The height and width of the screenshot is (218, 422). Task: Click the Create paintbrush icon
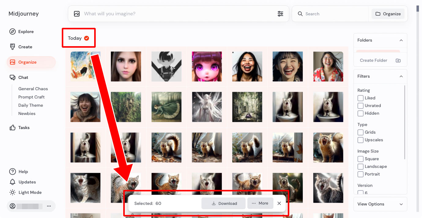[13, 47]
